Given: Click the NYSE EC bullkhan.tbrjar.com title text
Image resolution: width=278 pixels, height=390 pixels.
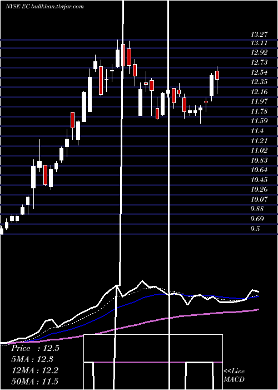Looking at the screenshot, I should click(44, 7).
